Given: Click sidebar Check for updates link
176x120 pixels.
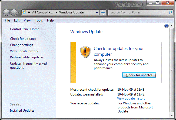Looking at the screenshot, I should (23, 39).
